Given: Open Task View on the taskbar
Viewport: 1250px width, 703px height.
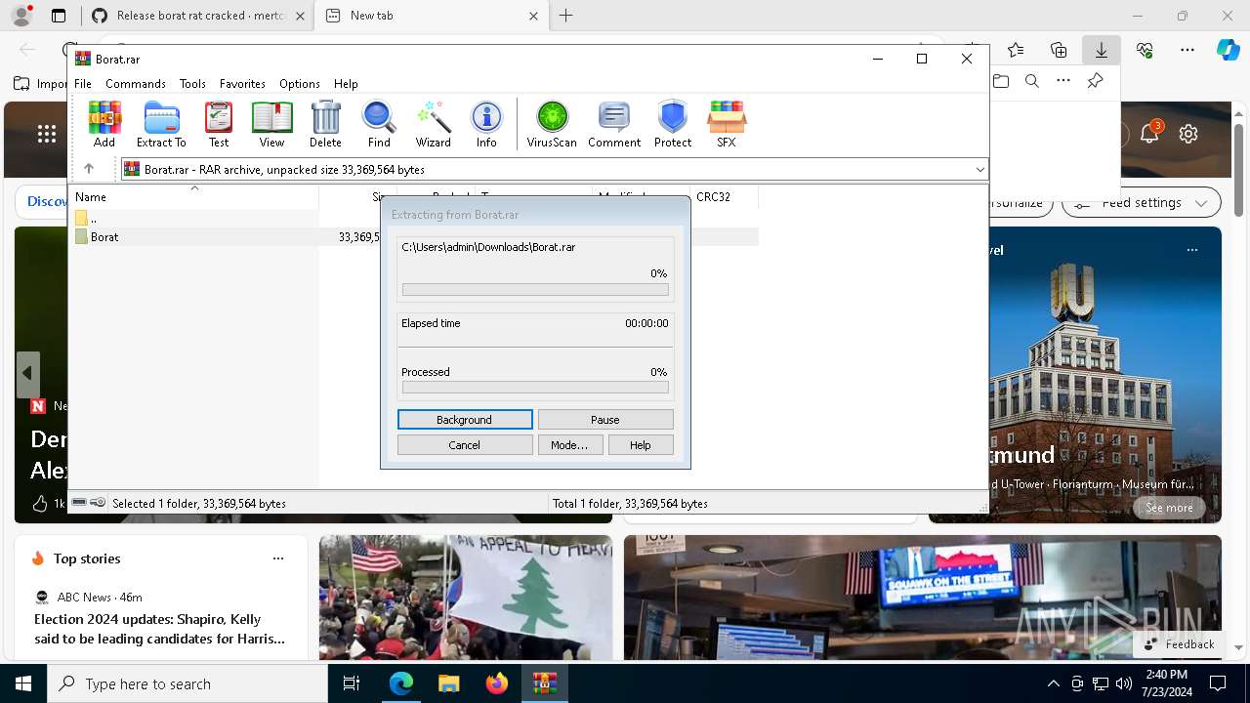Looking at the screenshot, I should coord(352,683).
